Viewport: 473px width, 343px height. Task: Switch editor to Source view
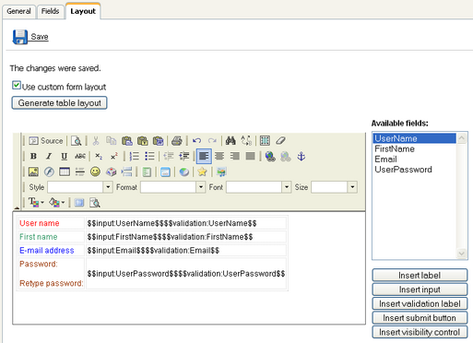click(46, 141)
